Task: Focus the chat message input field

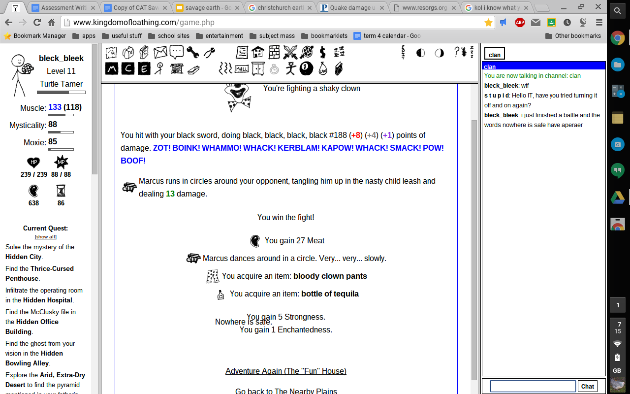Action: (x=533, y=386)
